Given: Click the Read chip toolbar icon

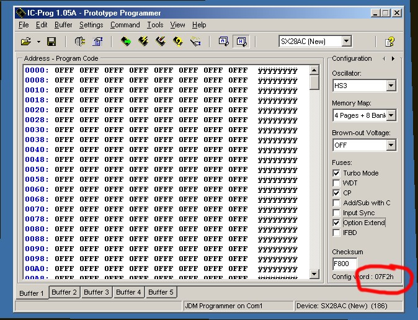Looking at the screenshot, I should pos(126,42).
